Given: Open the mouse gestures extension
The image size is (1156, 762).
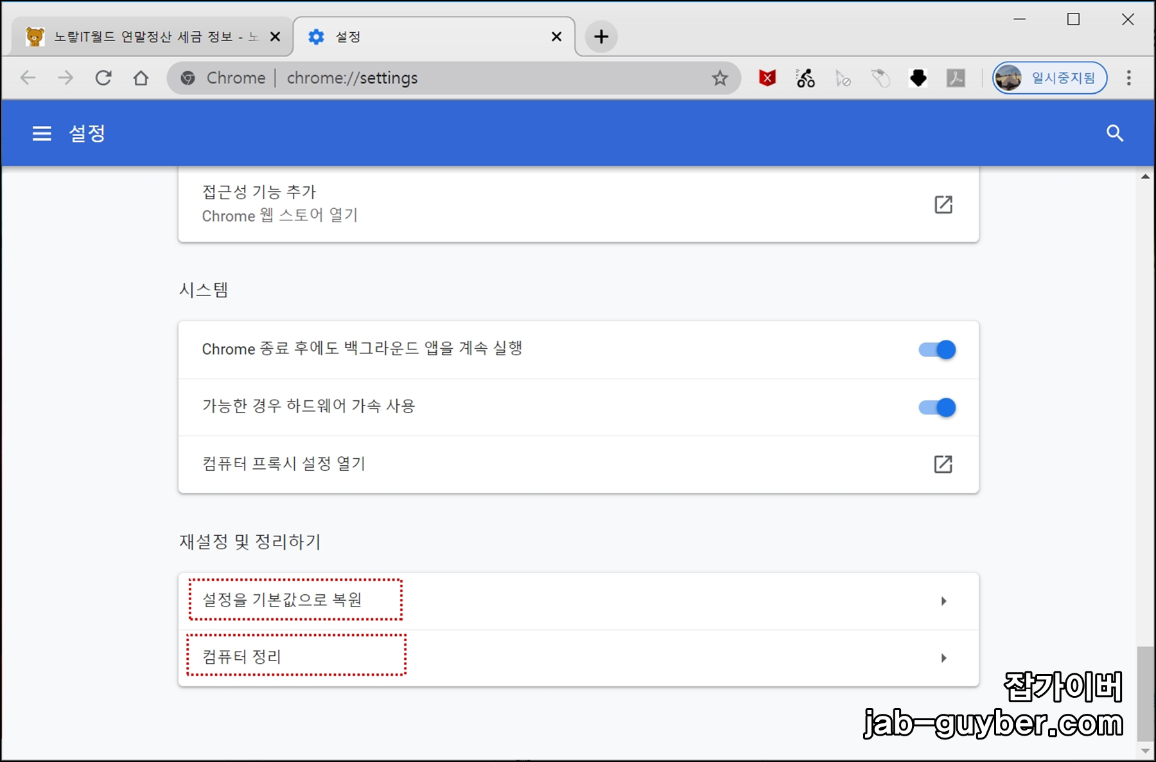Looking at the screenshot, I should click(x=880, y=78).
